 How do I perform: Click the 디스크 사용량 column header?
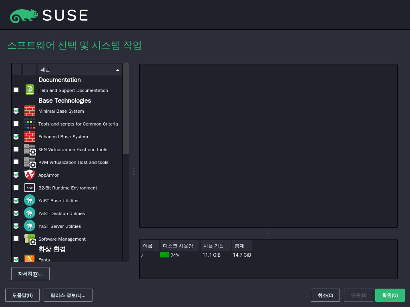pyautogui.click(x=179, y=245)
